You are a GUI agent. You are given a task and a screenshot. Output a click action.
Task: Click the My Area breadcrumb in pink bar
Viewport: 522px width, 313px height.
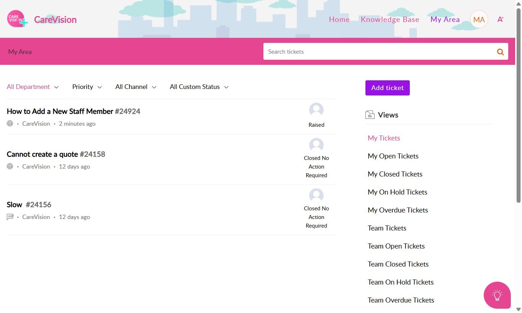pyautogui.click(x=20, y=52)
